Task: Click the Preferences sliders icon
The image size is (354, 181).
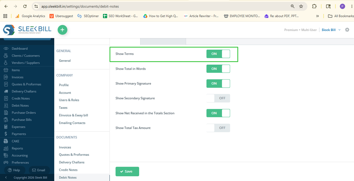Action: tap(6, 162)
